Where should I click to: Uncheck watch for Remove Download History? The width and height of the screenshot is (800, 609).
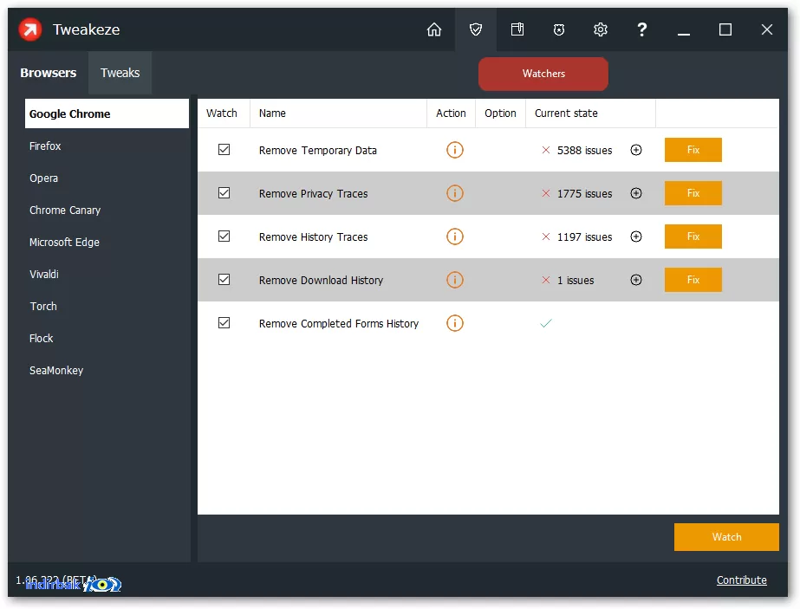tap(224, 280)
